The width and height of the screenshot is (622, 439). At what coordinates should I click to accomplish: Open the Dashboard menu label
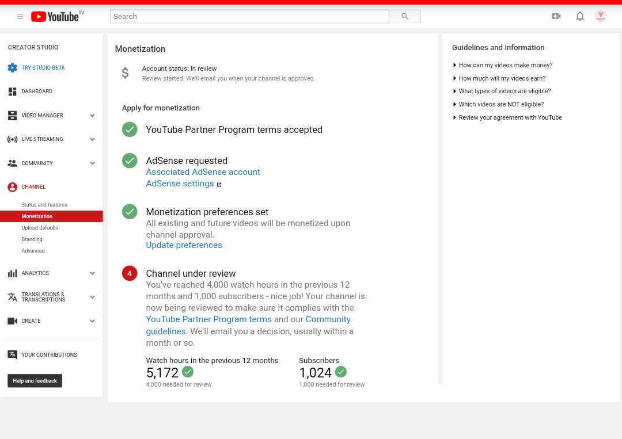pyautogui.click(x=37, y=91)
